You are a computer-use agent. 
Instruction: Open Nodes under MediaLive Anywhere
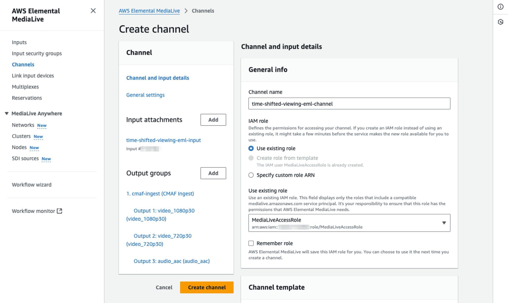click(x=19, y=147)
